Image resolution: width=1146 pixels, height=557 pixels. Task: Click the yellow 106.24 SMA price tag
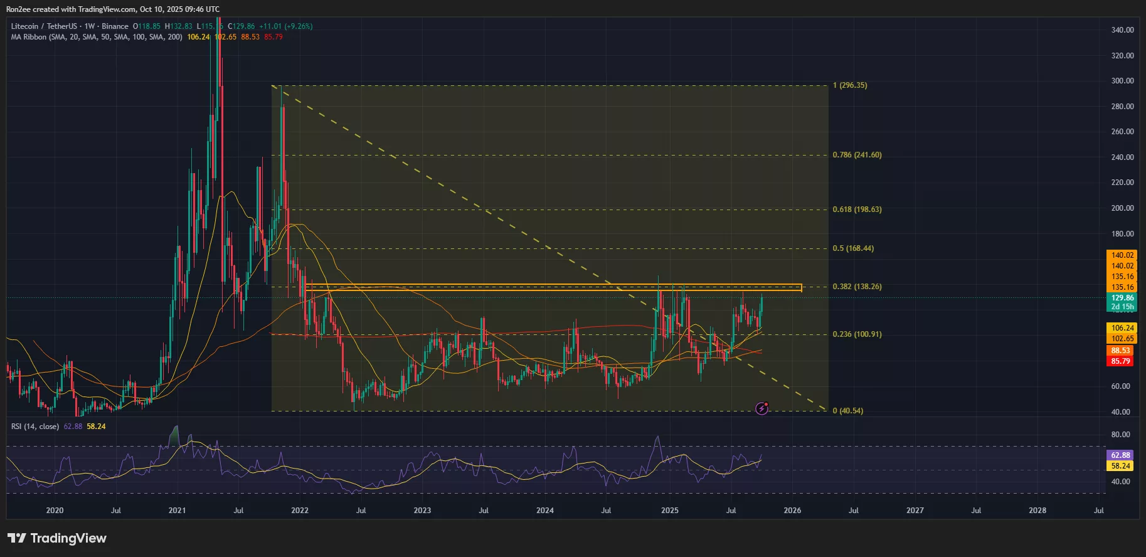1122,328
